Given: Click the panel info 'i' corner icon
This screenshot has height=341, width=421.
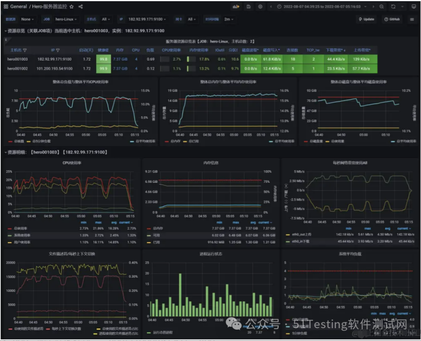Looking at the screenshot, I should click(x=6, y=40).
